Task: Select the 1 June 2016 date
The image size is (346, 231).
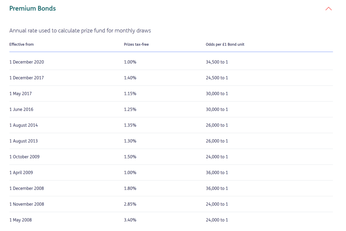Action: click(x=21, y=109)
